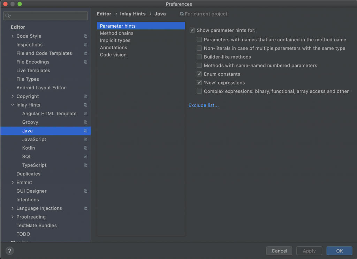Viewport: 357px width, 259px height.
Task: Collapse the Inlay Hints tree node
Action: 13,105
